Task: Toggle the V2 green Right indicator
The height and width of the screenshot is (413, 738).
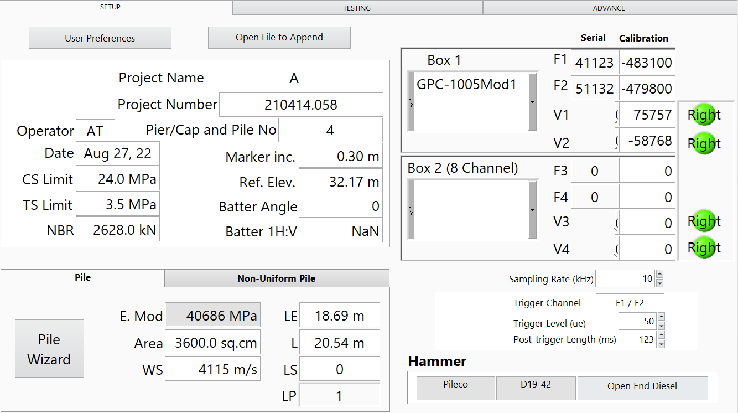Action: tap(703, 143)
